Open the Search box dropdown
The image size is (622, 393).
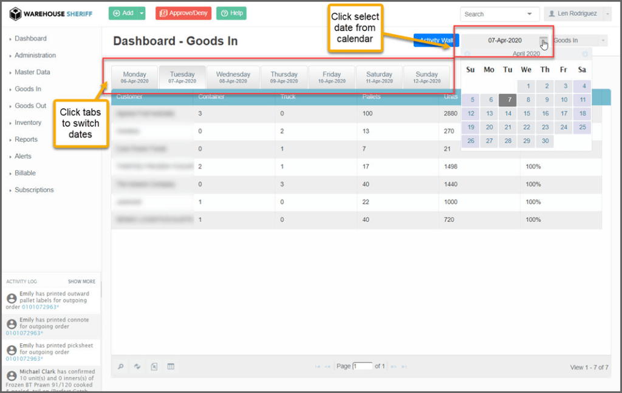[530, 14]
